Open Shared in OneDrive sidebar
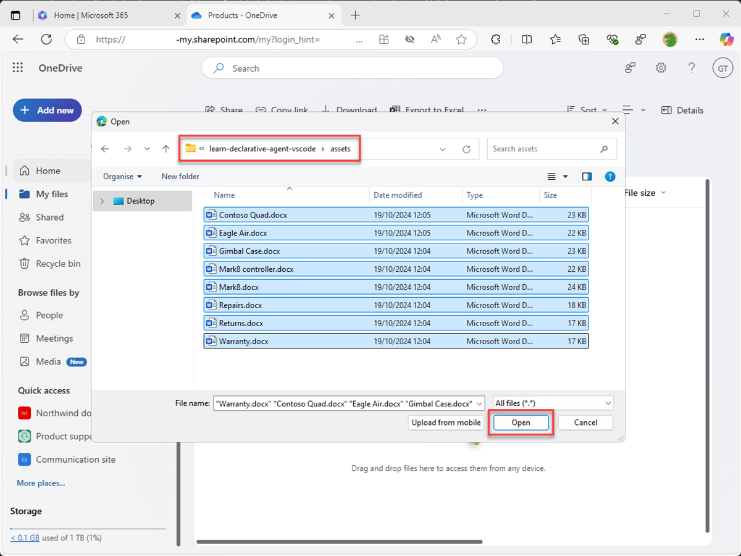Screen dimensions: 741x556 [49, 217]
